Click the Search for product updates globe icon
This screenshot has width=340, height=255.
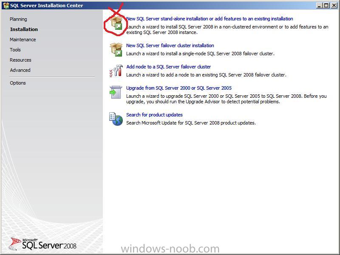click(x=116, y=119)
